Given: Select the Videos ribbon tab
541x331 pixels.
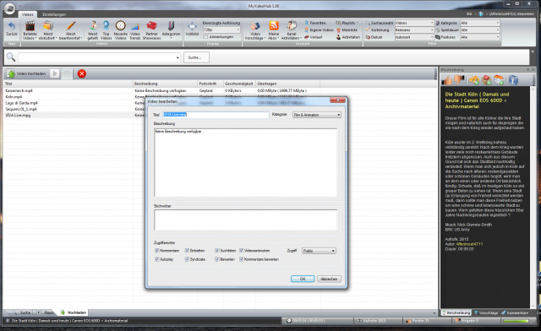Looking at the screenshot, I should (x=27, y=14).
